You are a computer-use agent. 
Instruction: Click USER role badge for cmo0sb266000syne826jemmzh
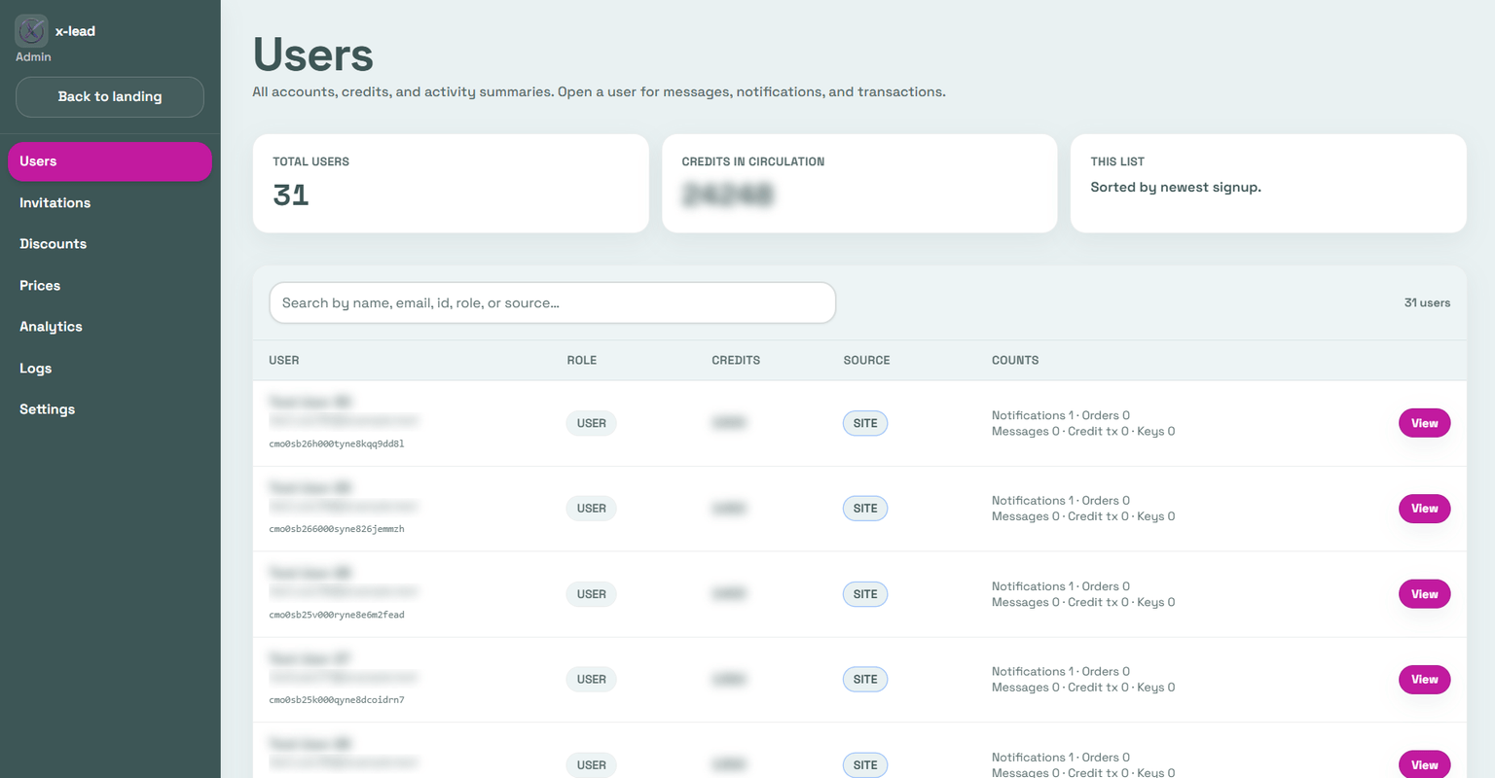tap(591, 509)
